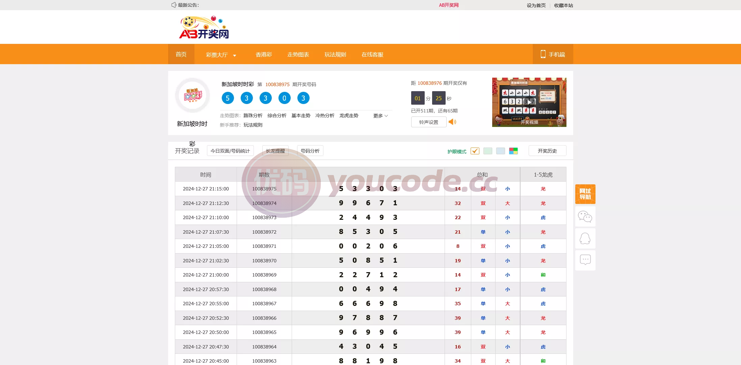Click the first blue result ball 5

228,98
